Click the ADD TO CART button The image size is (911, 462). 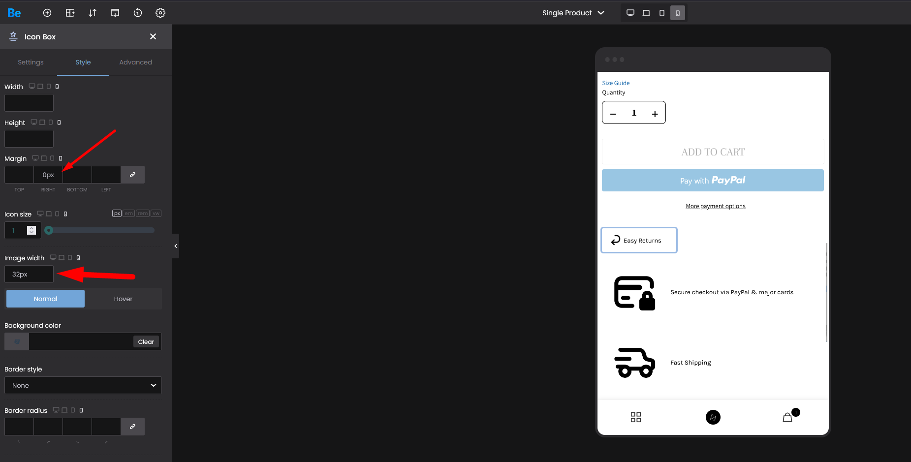[713, 152]
